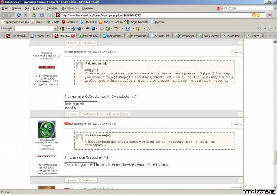This screenshot has height=195, width=277.
Task: Open the русский bookmark
Action: click(x=158, y=22)
